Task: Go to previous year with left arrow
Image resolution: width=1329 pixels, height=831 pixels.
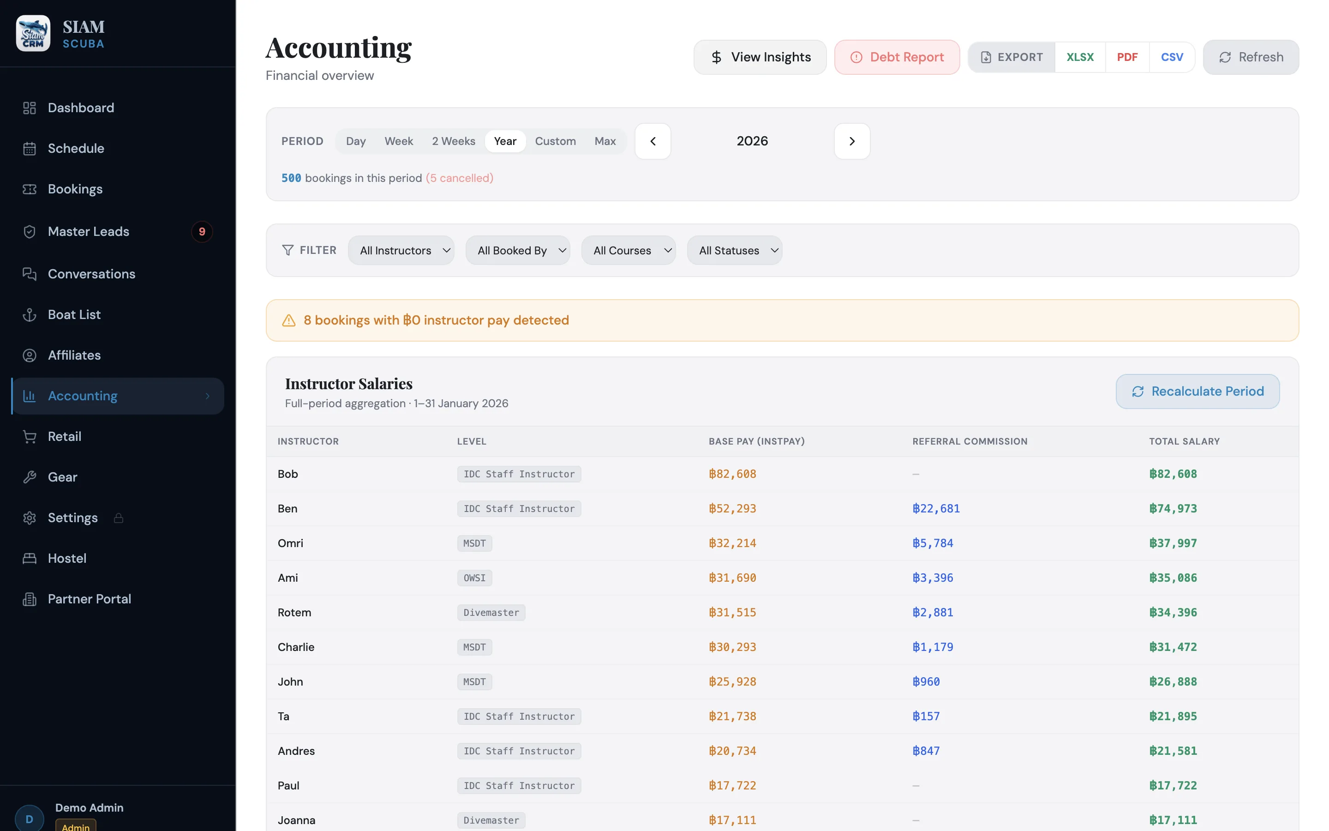Action: pos(653,141)
